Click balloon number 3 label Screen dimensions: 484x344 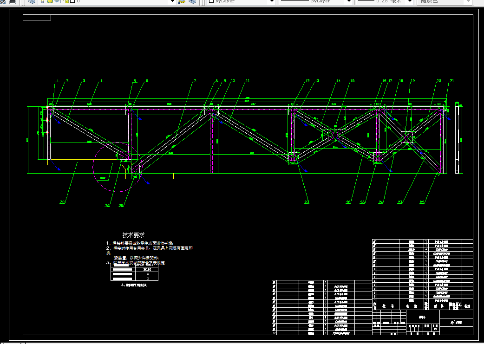pos(84,81)
